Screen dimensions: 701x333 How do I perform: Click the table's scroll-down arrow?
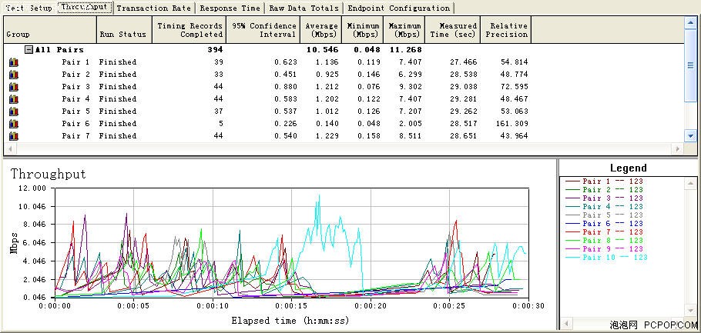[690, 135]
